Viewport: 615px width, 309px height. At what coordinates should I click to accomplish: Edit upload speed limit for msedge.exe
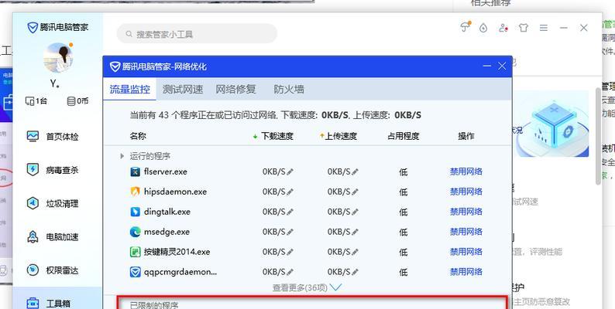355,232
